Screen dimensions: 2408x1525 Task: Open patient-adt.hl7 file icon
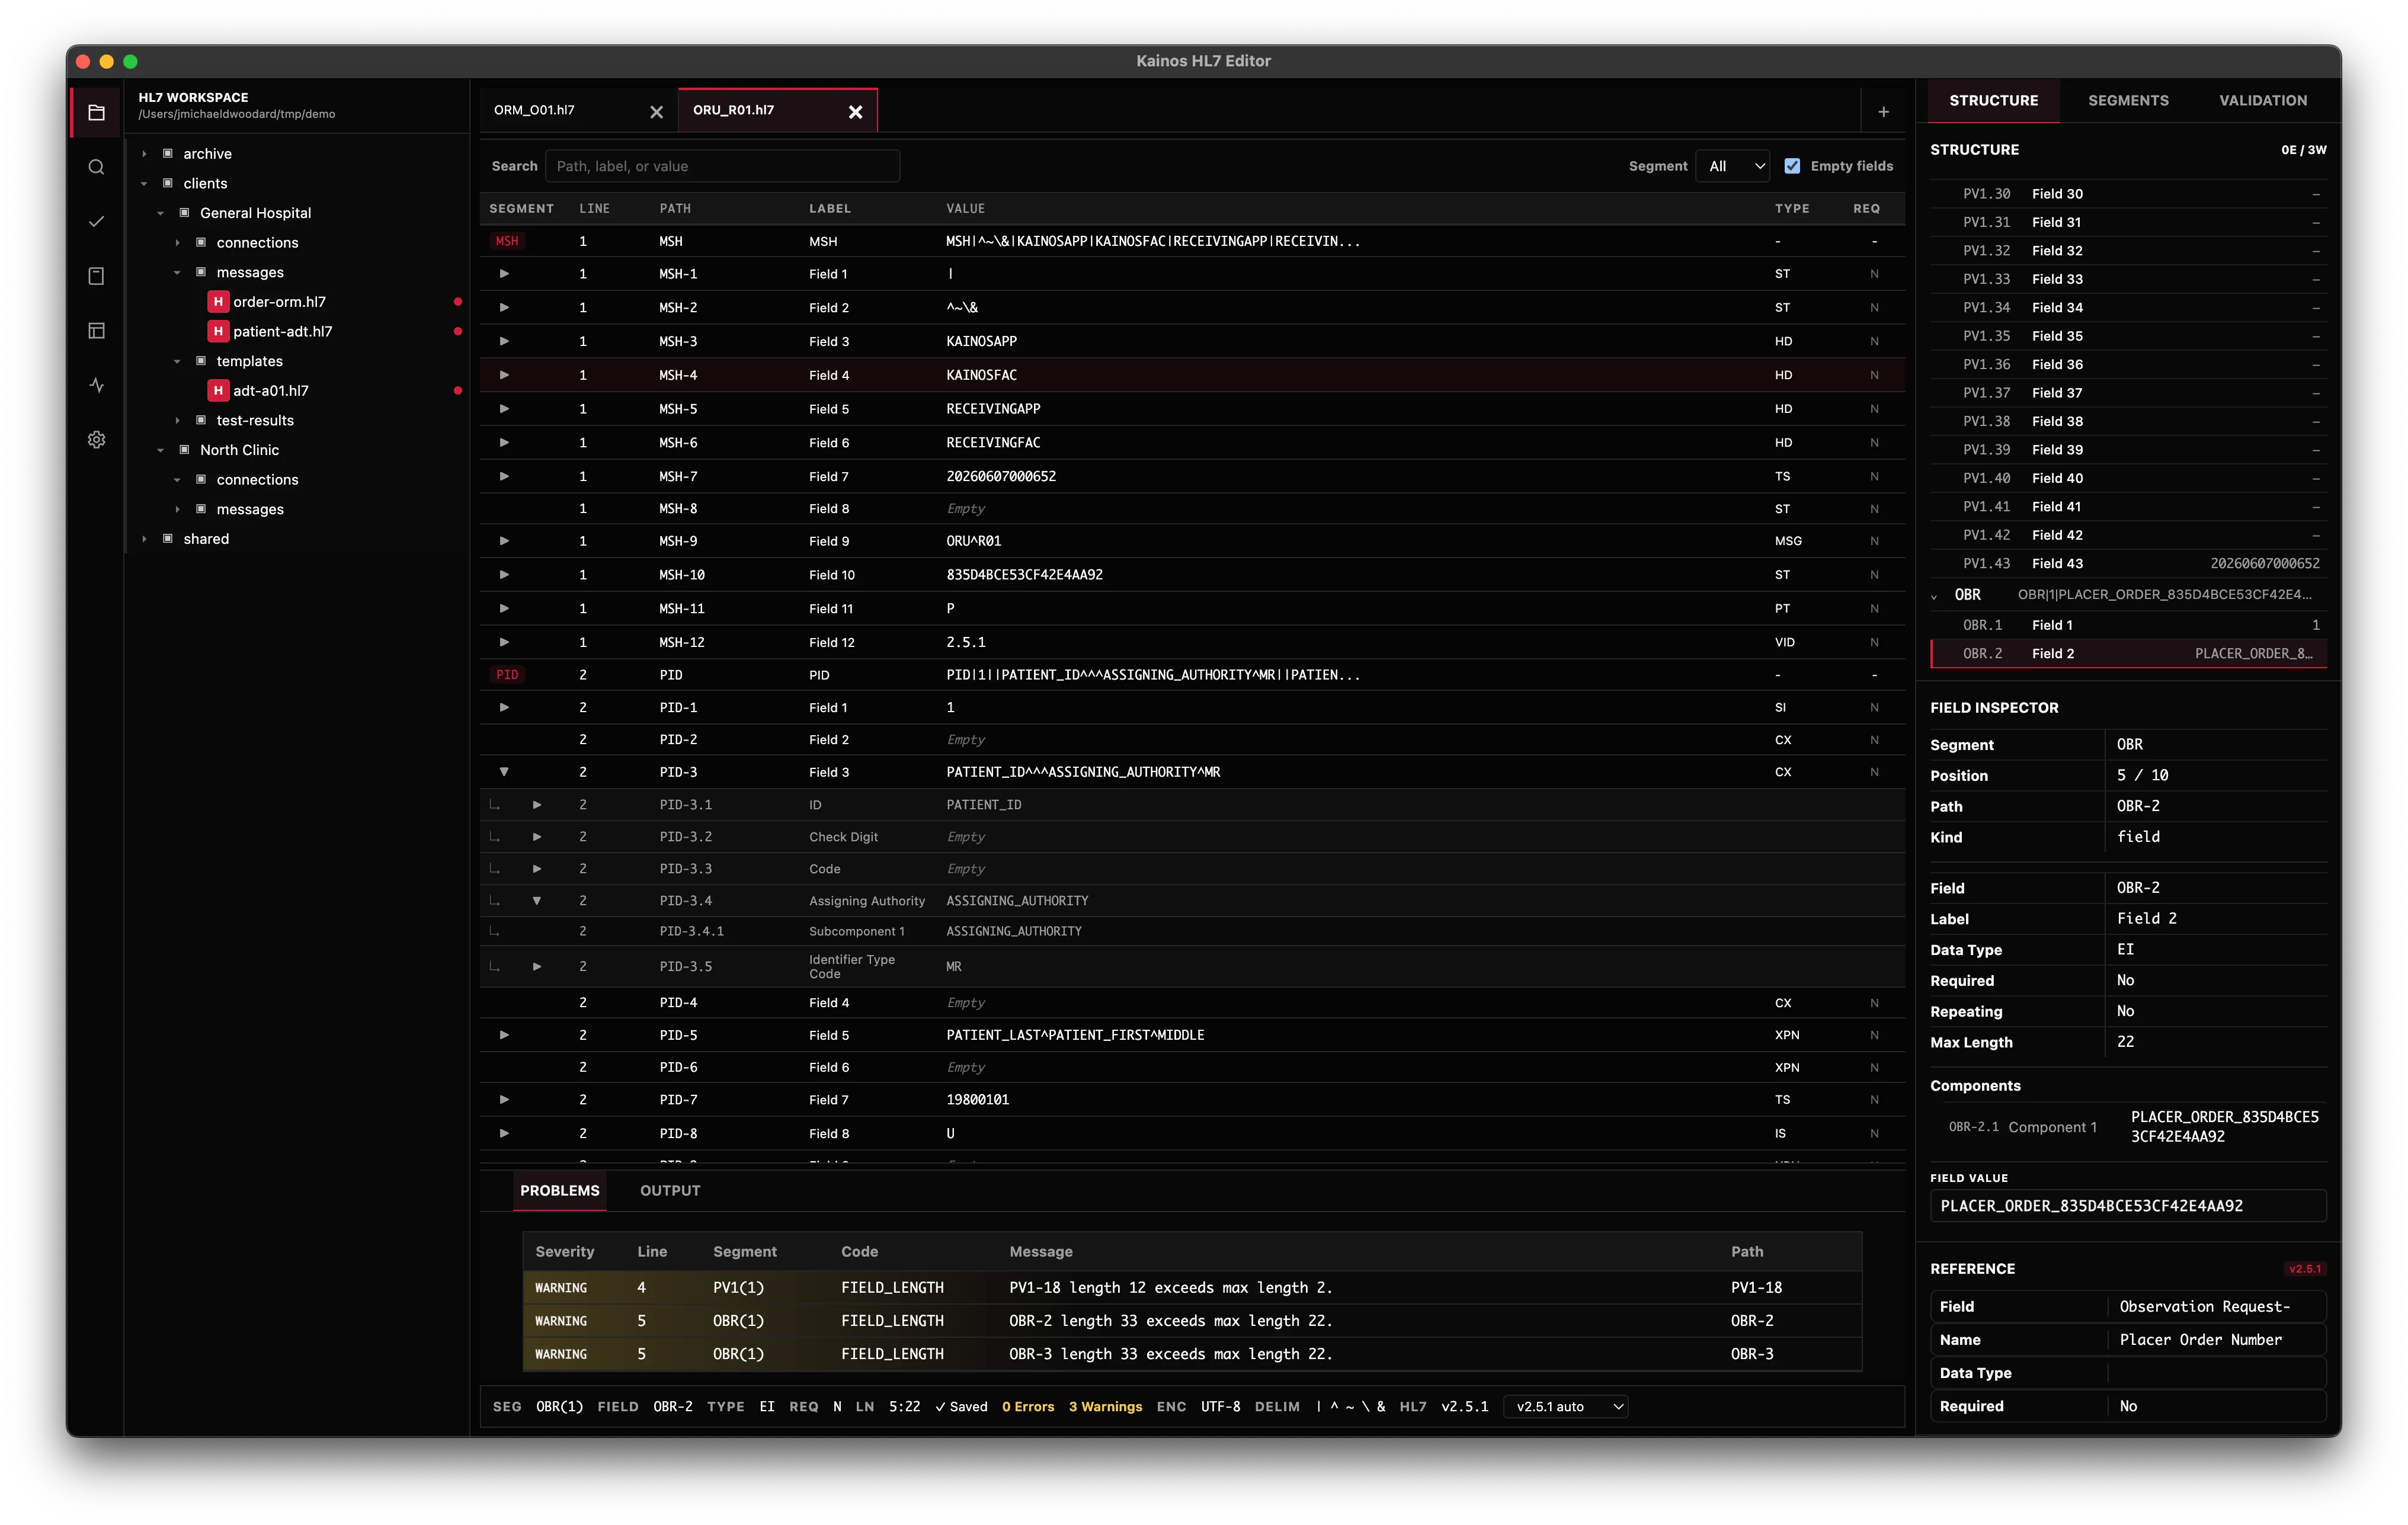(x=218, y=331)
